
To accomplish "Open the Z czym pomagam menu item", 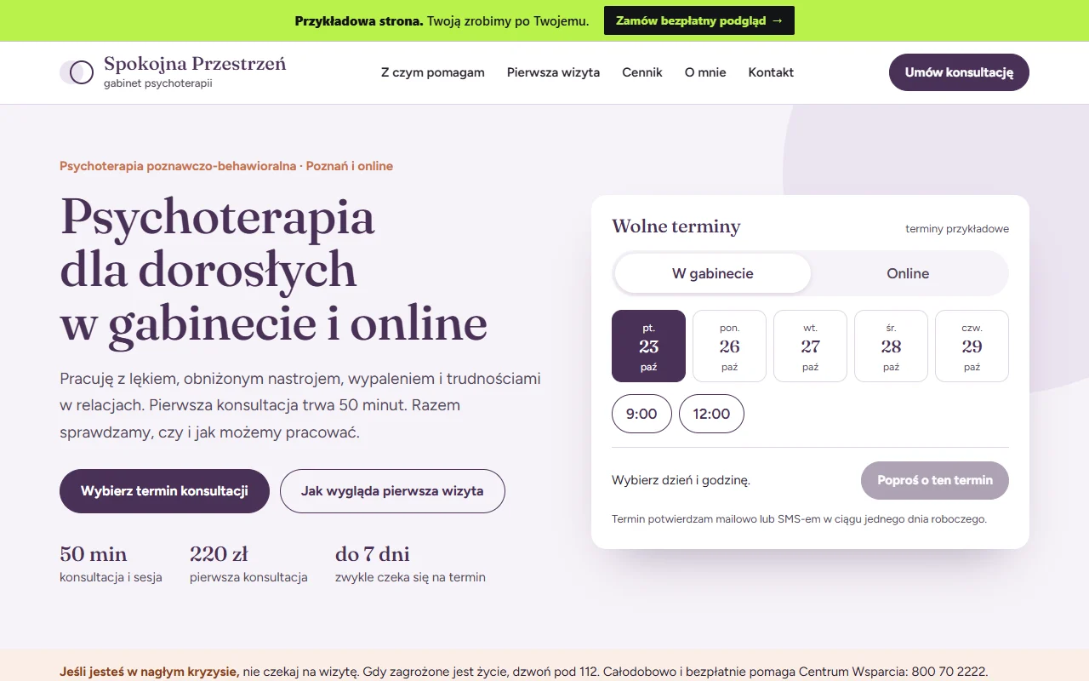I will point(433,72).
